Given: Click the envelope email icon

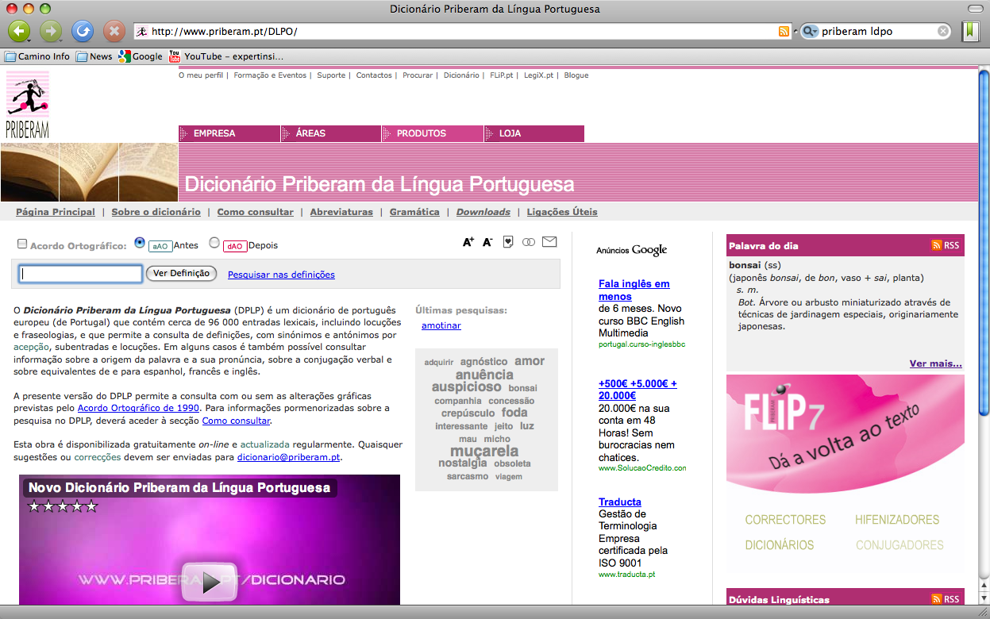Looking at the screenshot, I should (549, 242).
